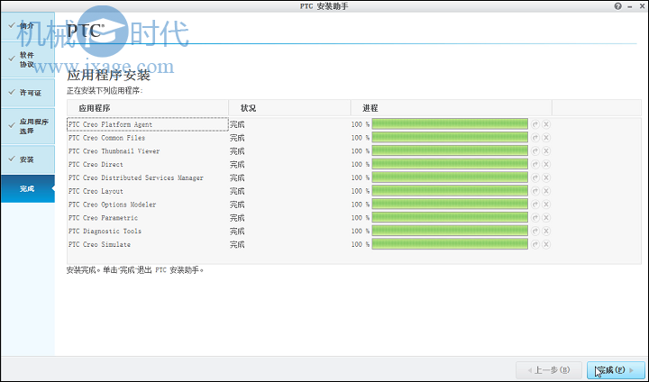Go to the 许可证 step in sidebar
This screenshot has width=649, height=382.
[28, 93]
